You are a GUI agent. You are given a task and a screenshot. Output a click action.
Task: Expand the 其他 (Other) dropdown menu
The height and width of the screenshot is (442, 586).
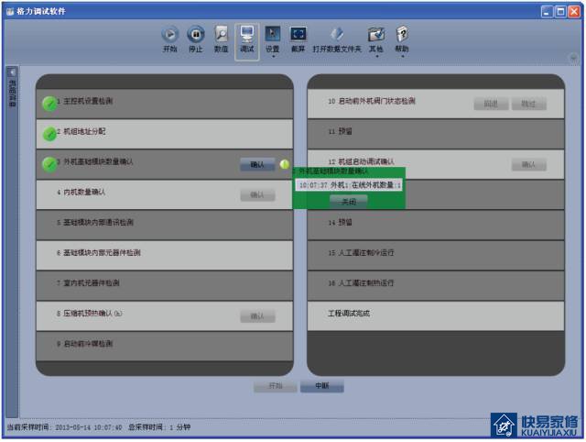tap(376, 57)
